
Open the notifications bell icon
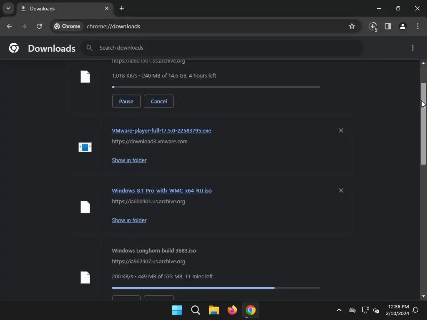point(416,310)
